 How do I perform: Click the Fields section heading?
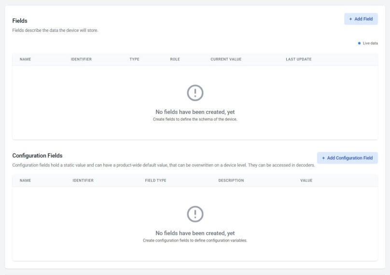coord(20,21)
